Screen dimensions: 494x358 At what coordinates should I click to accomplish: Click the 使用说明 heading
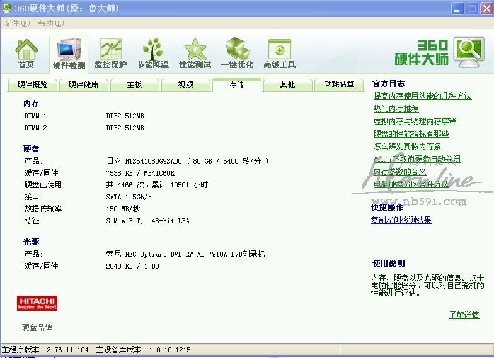tap(388, 264)
